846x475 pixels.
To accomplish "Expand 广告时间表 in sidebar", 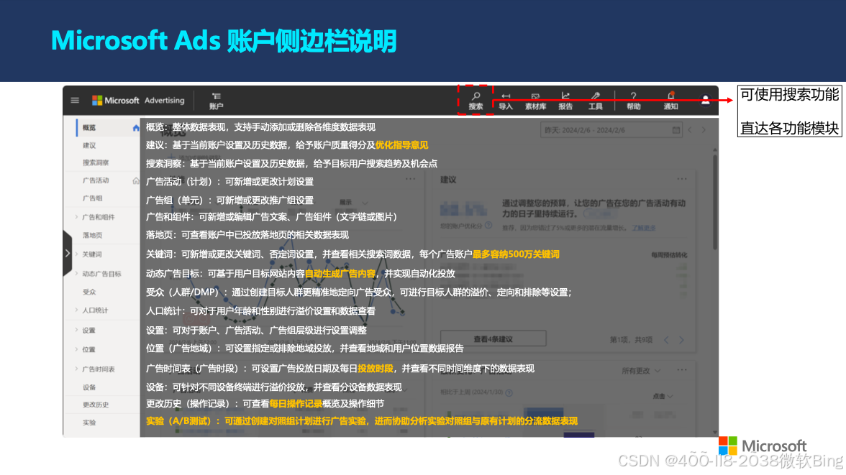I will click(76, 369).
